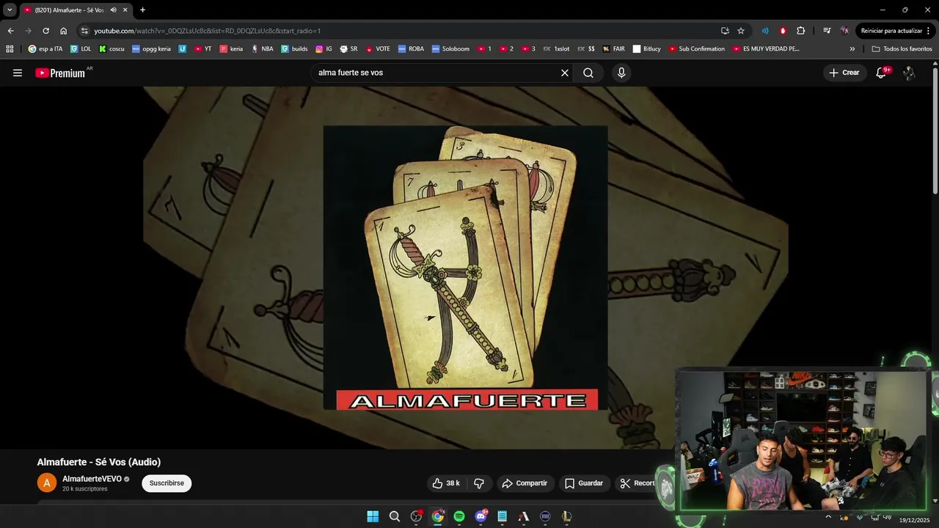The height and width of the screenshot is (528, 939).
Task: Clear the search box with the X icon
Action: (x=565, y=73)
